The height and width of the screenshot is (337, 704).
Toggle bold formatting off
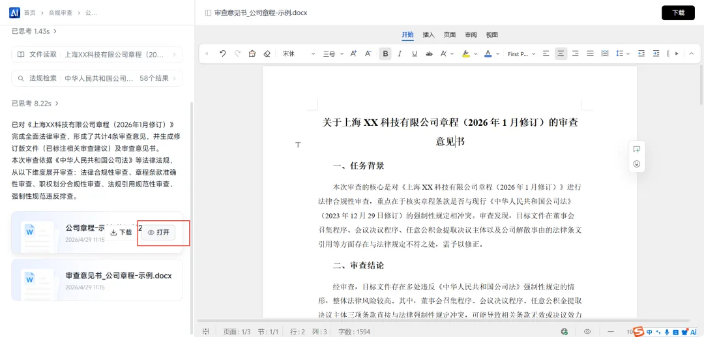[385, 54]
